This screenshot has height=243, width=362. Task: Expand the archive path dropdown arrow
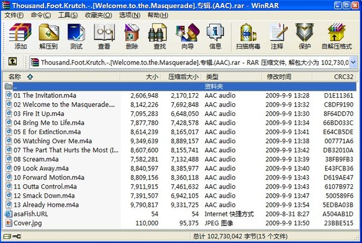pyautogui.click(x=353, y=62)
